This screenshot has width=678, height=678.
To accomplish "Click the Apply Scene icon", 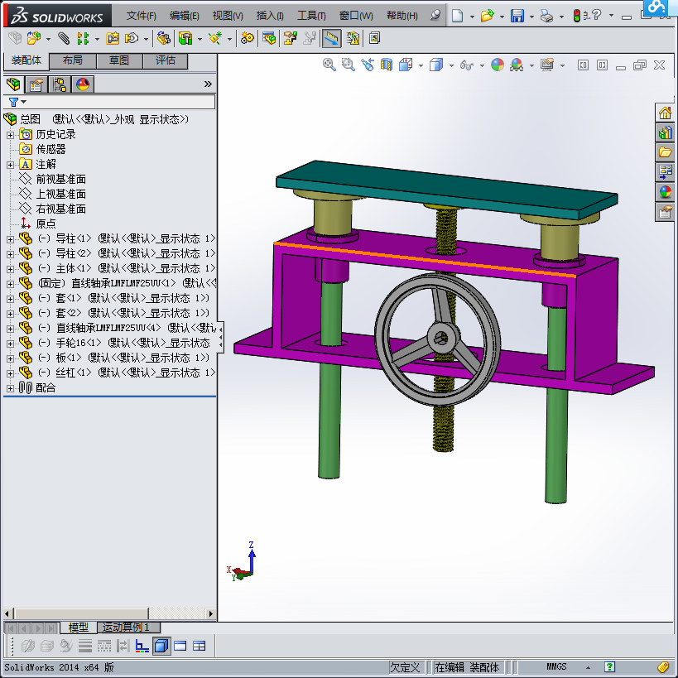I will point(517,65).
